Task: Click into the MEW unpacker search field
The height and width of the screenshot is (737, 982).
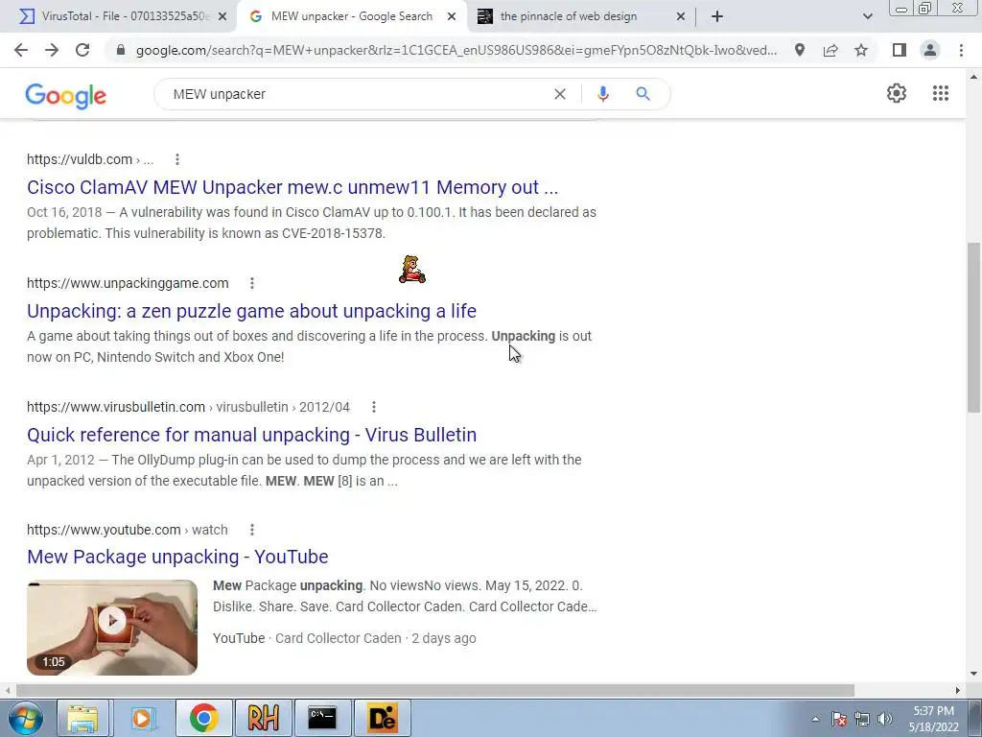Action: pos(357,94)
